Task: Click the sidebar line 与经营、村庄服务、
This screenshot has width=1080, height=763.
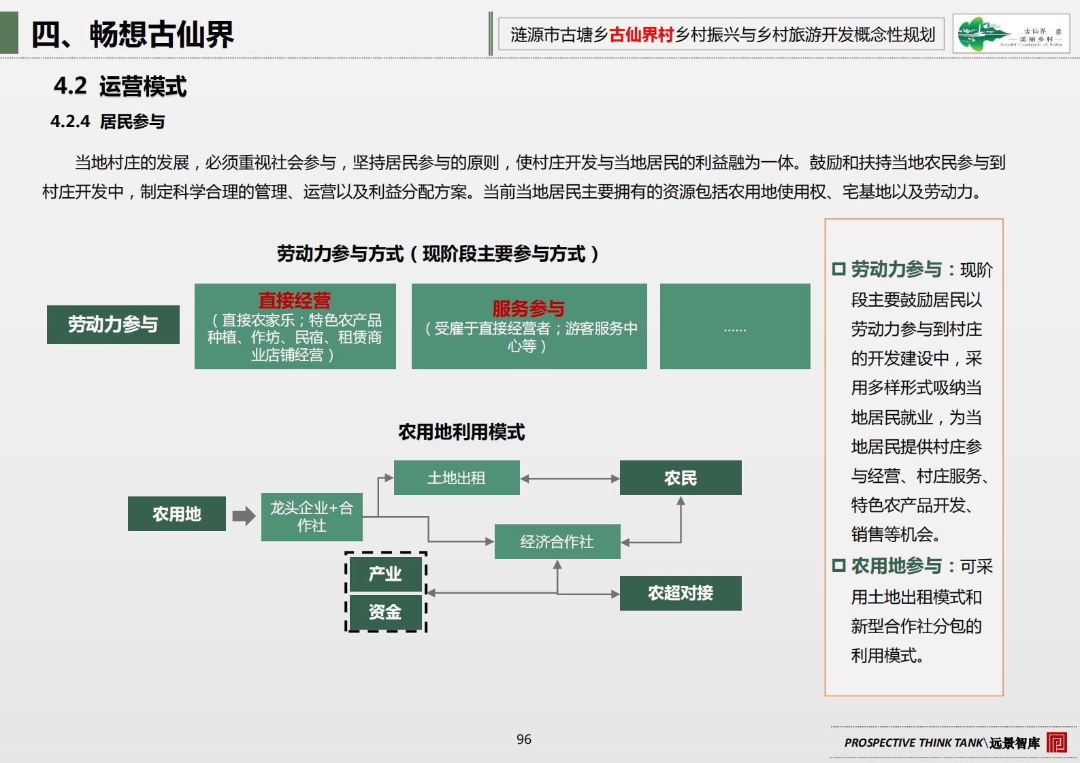Action: [x=921, y=476]
